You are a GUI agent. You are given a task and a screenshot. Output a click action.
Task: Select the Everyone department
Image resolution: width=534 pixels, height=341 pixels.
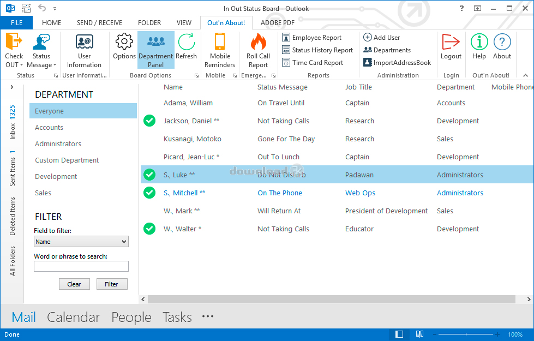pyautogui.click(x=83, y=111)
